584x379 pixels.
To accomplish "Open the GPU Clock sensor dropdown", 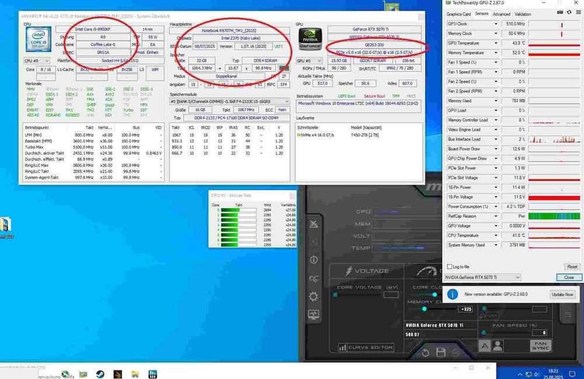I will (x=496, y=24).
